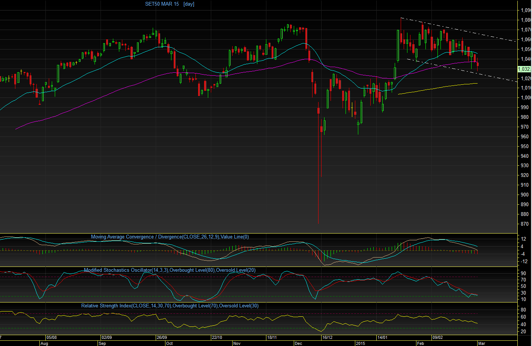Image resolution: width=532 pixels, height=346 pixels.
Task: Select the upper white dashed trendline
Action: (458, 29)
